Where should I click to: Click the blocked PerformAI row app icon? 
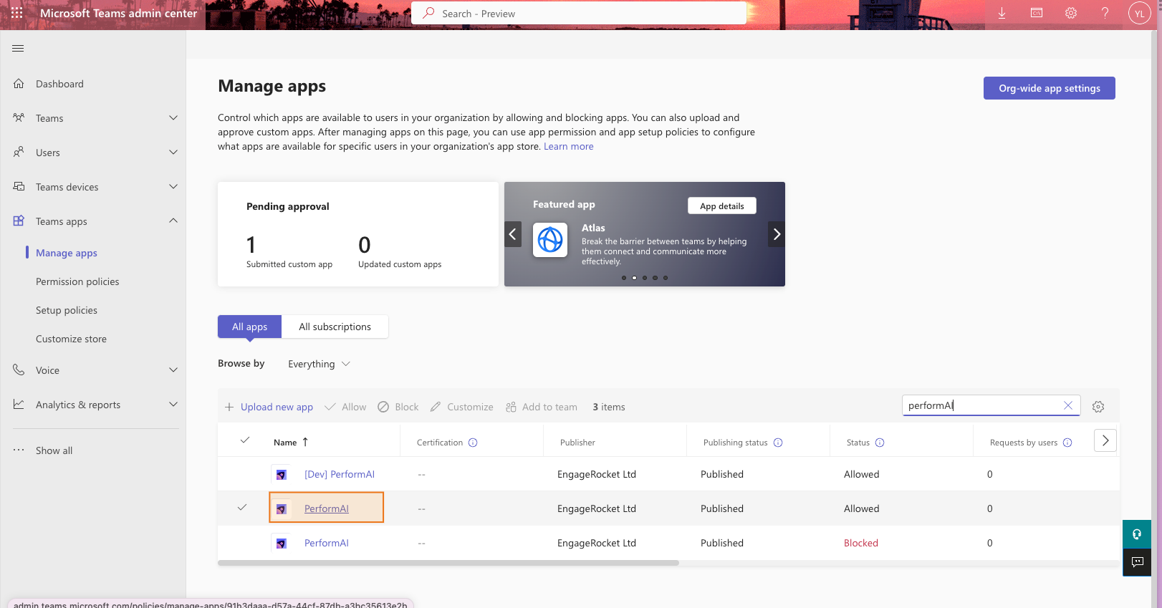(281, 543)
